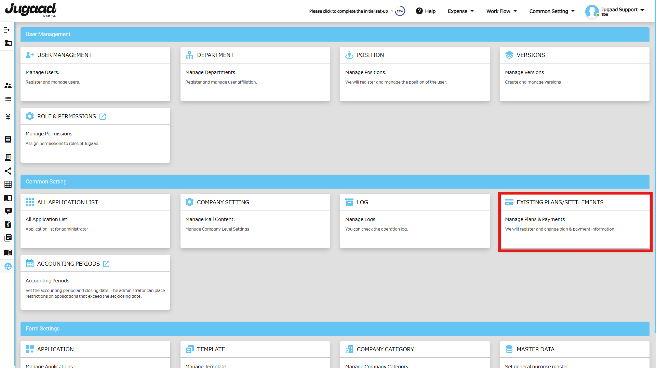The height and width of the screenshot is (368, 656).
Task: Expand the Work Flow dropdown menu
Action: (501, 11)
